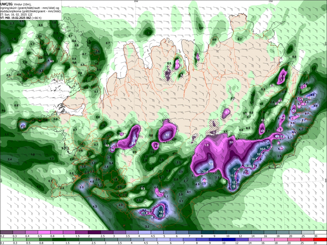
Task: Click the '17.0' precipitation value on map
Action: 162,216
